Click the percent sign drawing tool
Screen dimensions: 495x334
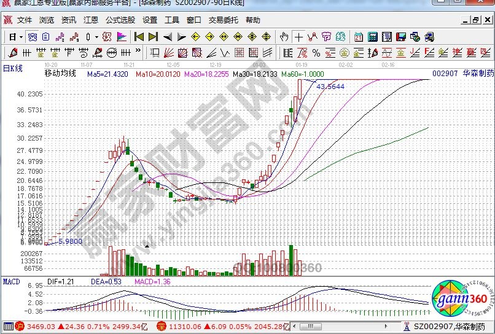tap(316, 52)
